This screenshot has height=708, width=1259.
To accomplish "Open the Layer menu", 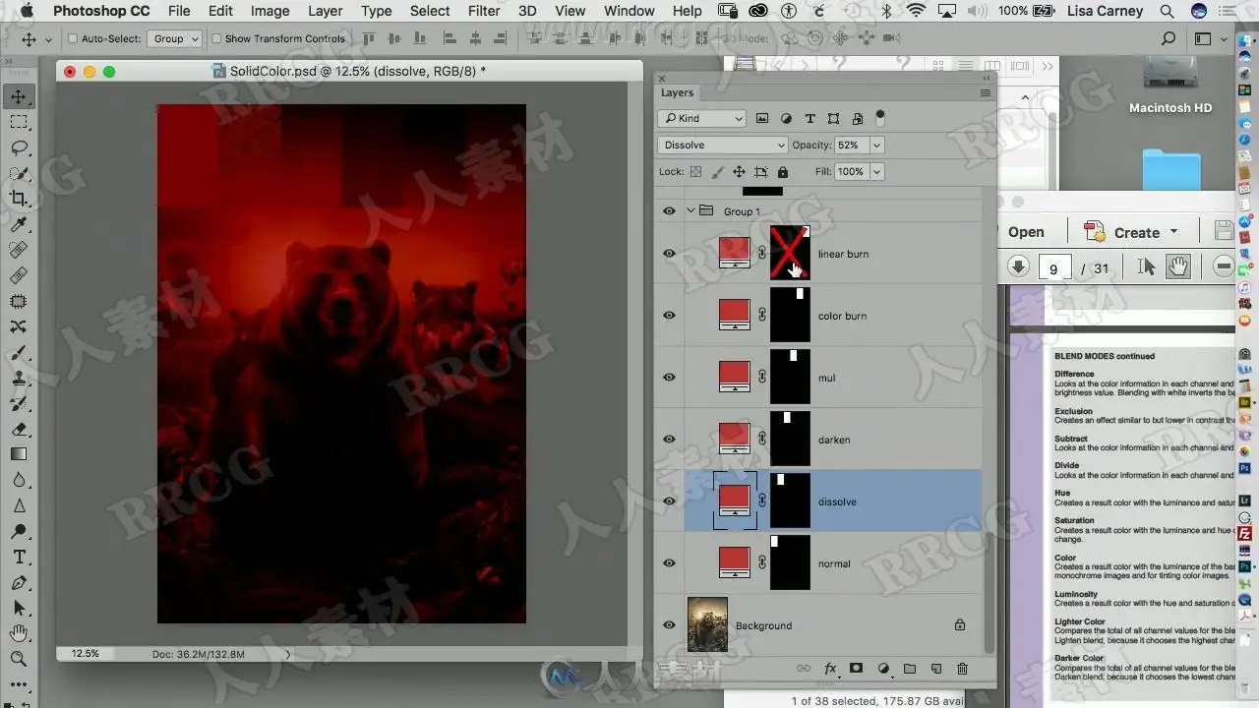I will [x=325, y=11].
